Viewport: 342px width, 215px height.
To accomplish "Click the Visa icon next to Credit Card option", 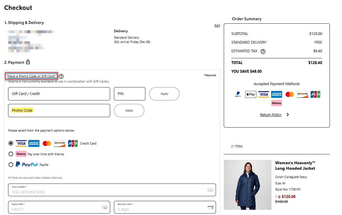I will pos(21,143).
